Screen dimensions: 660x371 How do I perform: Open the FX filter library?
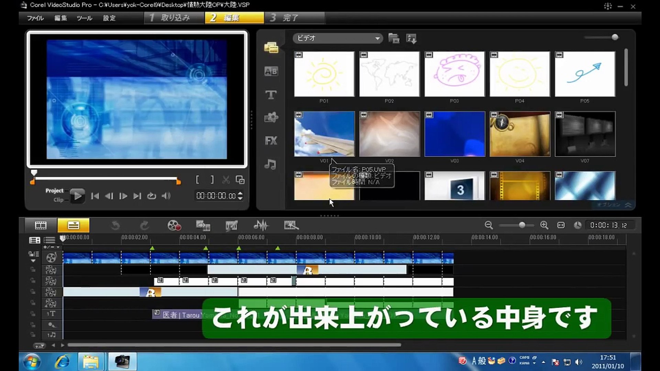click(x=271, y=140)
